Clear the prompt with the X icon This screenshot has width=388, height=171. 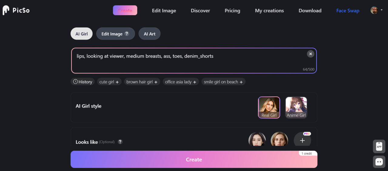click(310, 54)
